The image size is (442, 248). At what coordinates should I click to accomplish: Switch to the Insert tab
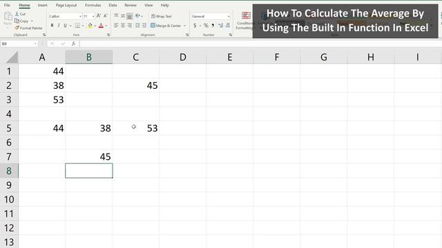[x=43, y=5]
